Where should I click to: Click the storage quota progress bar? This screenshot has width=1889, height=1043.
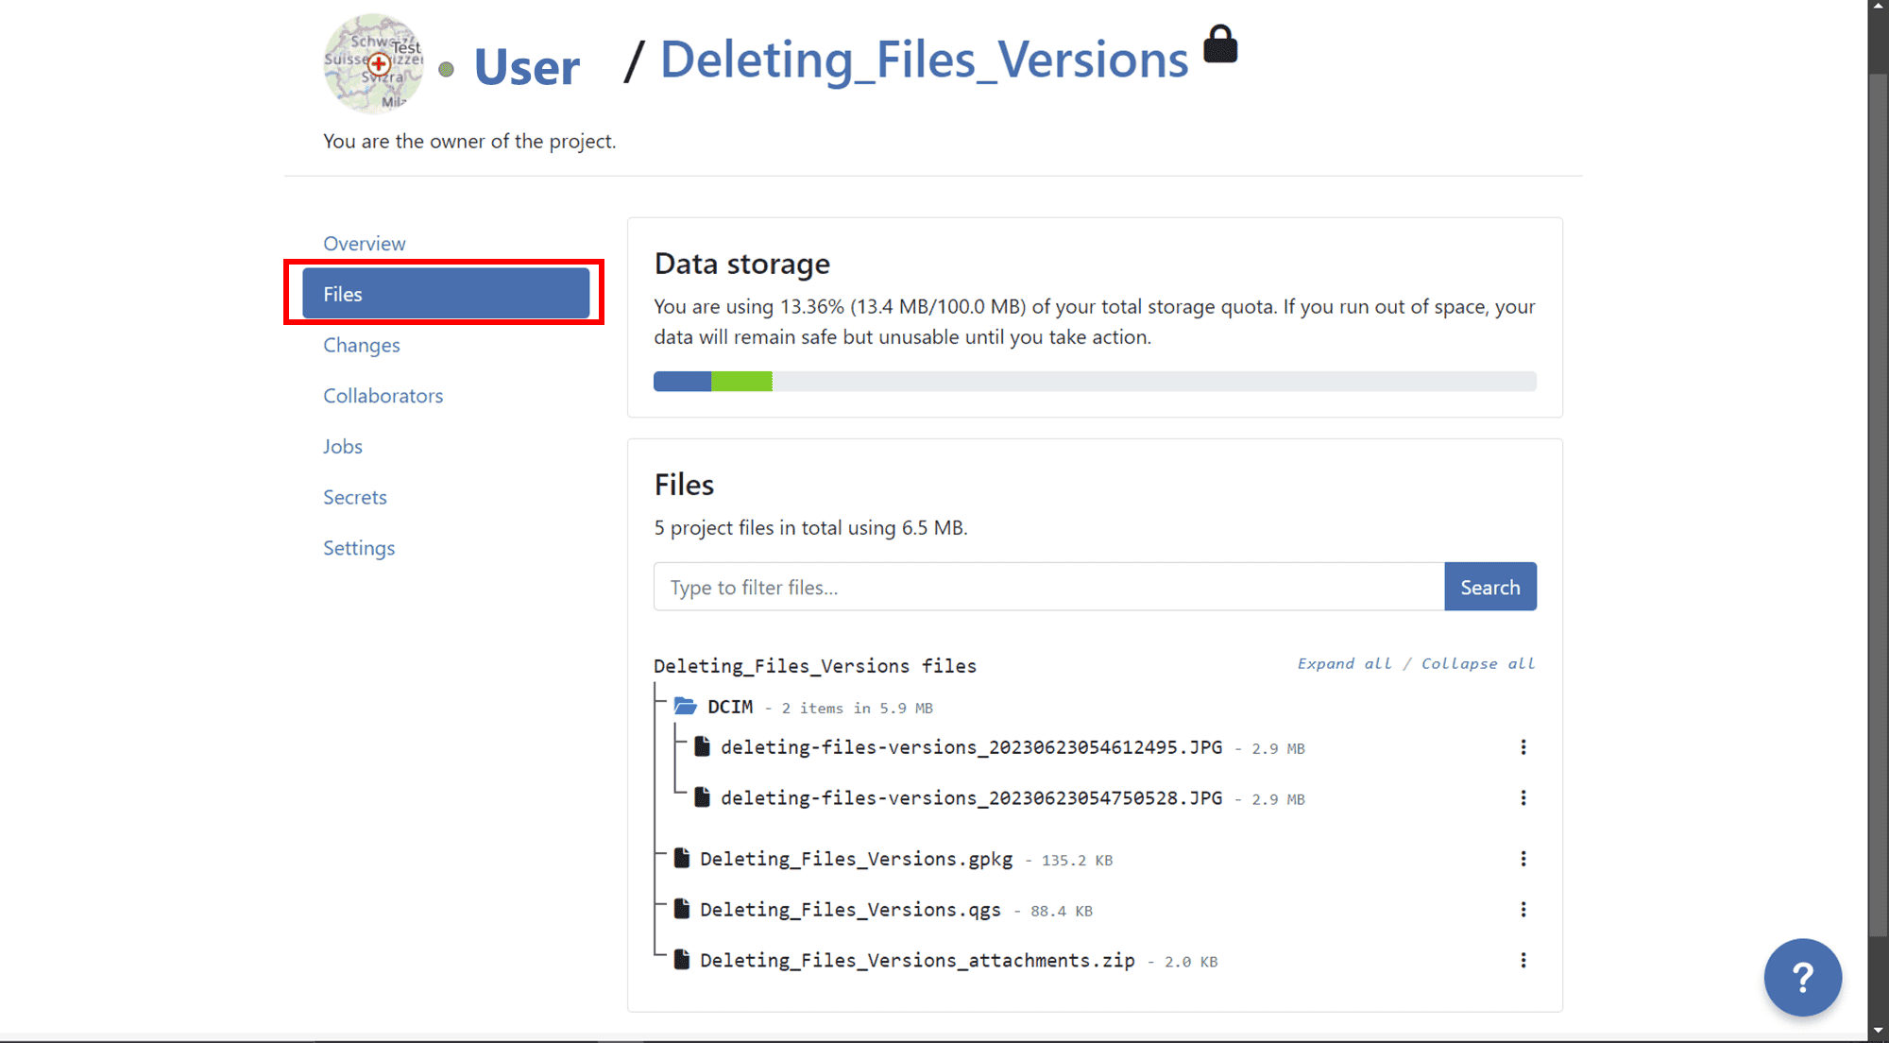pyautogui.click(x=1095, y=382)
